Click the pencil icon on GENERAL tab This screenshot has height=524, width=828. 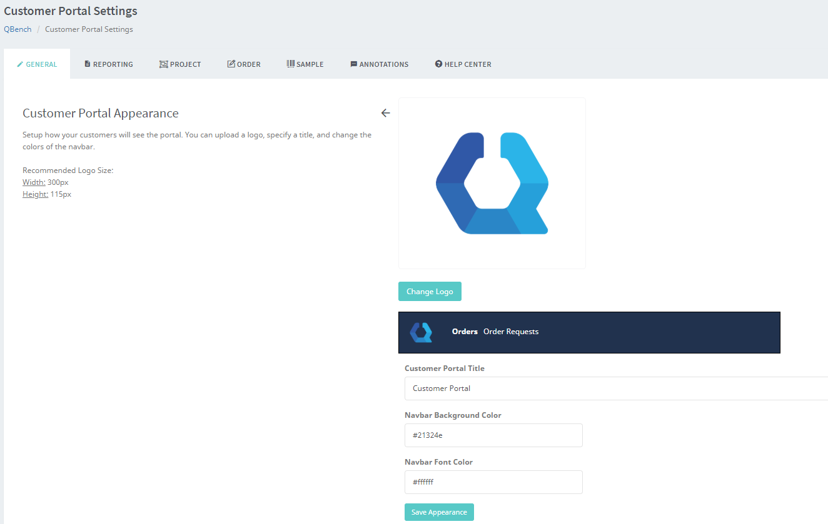coord(21,64)
